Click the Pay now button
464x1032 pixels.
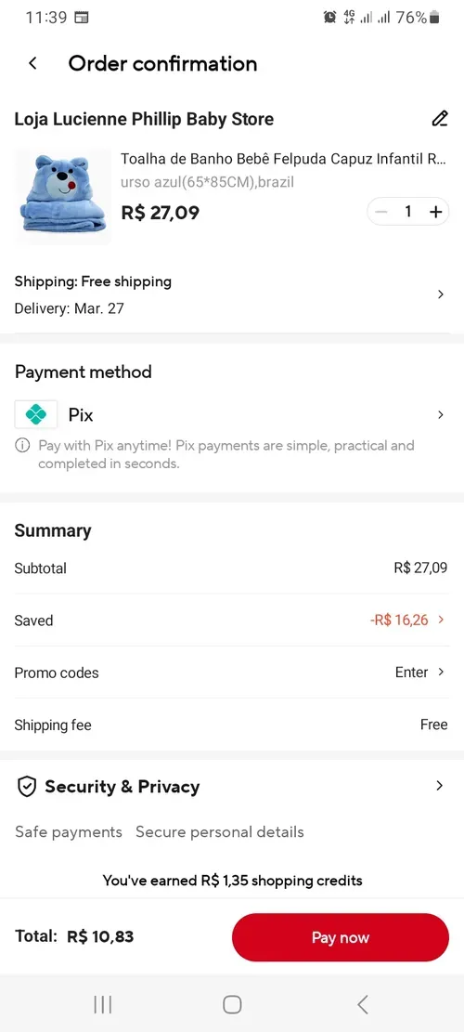click(341, 937)
